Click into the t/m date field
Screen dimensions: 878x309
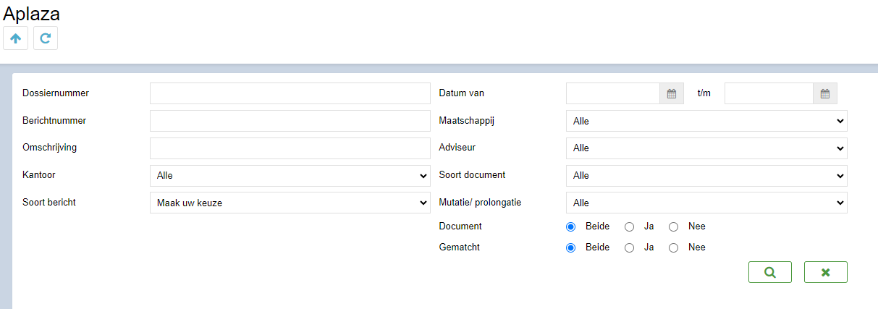769,93
